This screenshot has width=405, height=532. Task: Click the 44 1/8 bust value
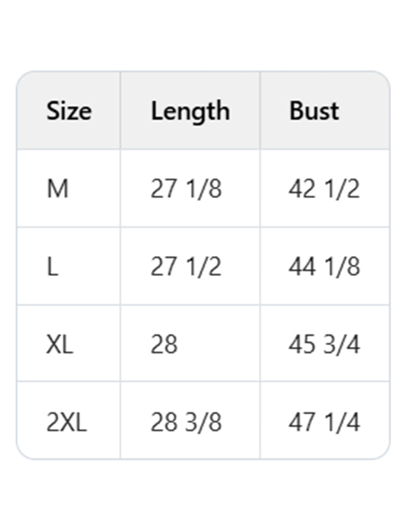(x=324, y=267)
